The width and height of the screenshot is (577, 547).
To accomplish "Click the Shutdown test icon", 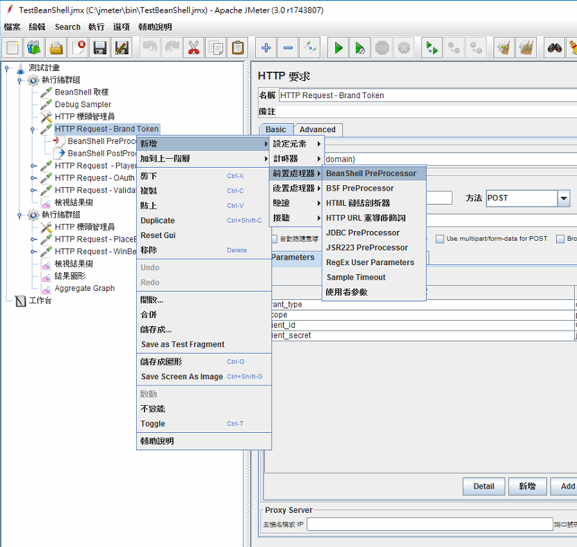I will coord(404,48).
